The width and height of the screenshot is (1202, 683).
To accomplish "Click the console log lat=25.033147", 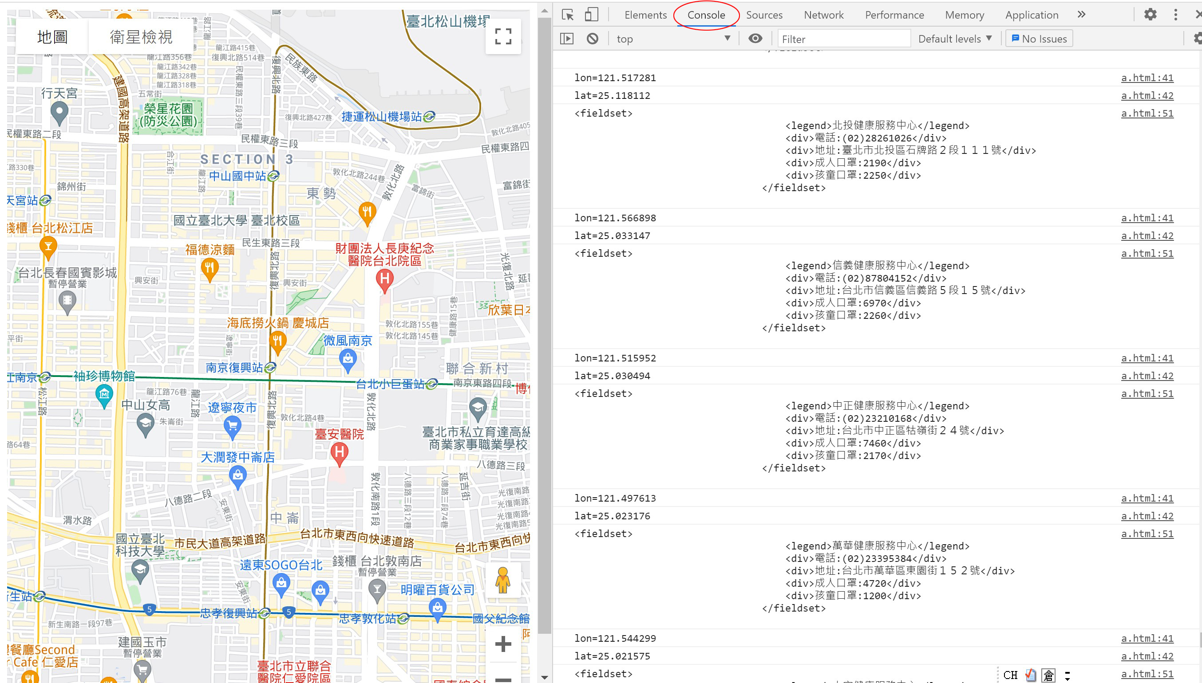I will click(612, 236).
